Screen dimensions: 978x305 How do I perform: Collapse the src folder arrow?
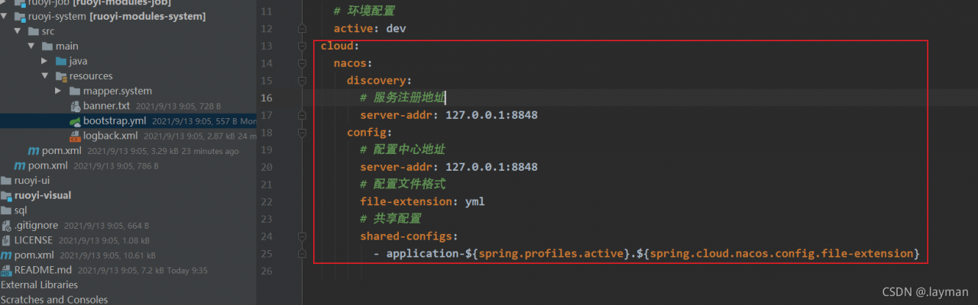point(18,31)
